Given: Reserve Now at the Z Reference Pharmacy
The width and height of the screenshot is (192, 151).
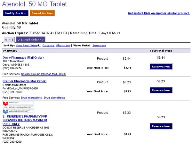Looking at the screenshot, I should 161,126.
